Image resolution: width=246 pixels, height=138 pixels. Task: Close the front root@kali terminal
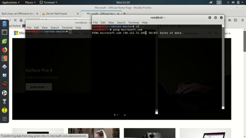[x=221, y=18]
